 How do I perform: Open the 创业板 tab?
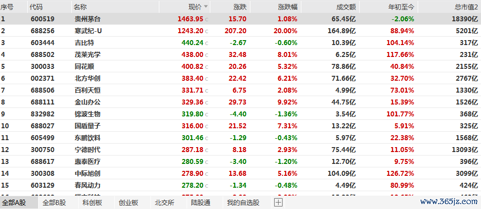coord(129,203)
